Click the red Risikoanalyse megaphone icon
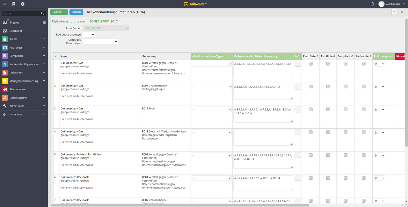Viewport: 408px width, 207px height. coord(5,89)
